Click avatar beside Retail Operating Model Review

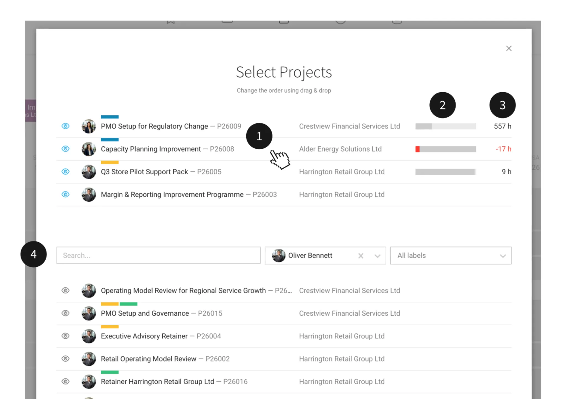point(89,359)
